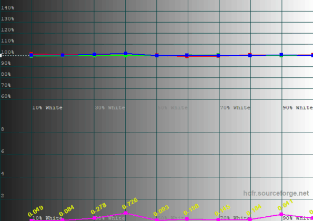Image resolution: width=313 pixels, height=221 pixels.
Task: Select the blue marker at 70% White
Action: 218,55
